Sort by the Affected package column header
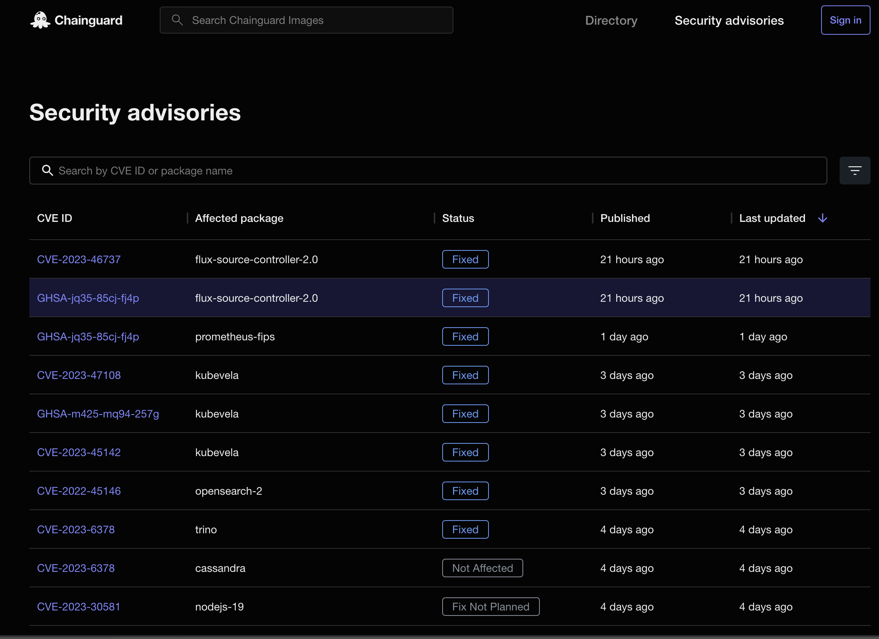 coord(239,218)
